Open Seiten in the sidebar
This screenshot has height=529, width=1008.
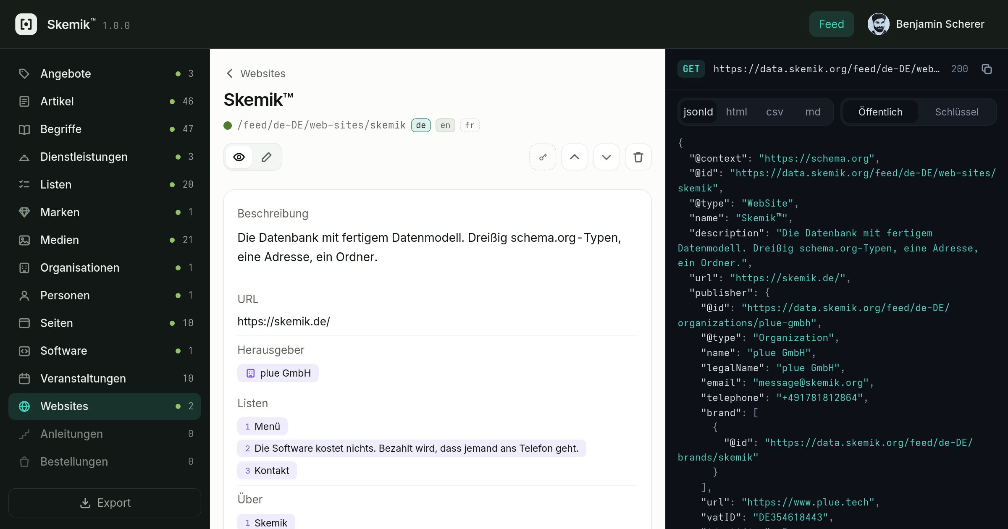click(x=105, y=323)
